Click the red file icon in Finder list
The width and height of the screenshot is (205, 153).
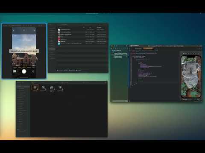point(59,39)
